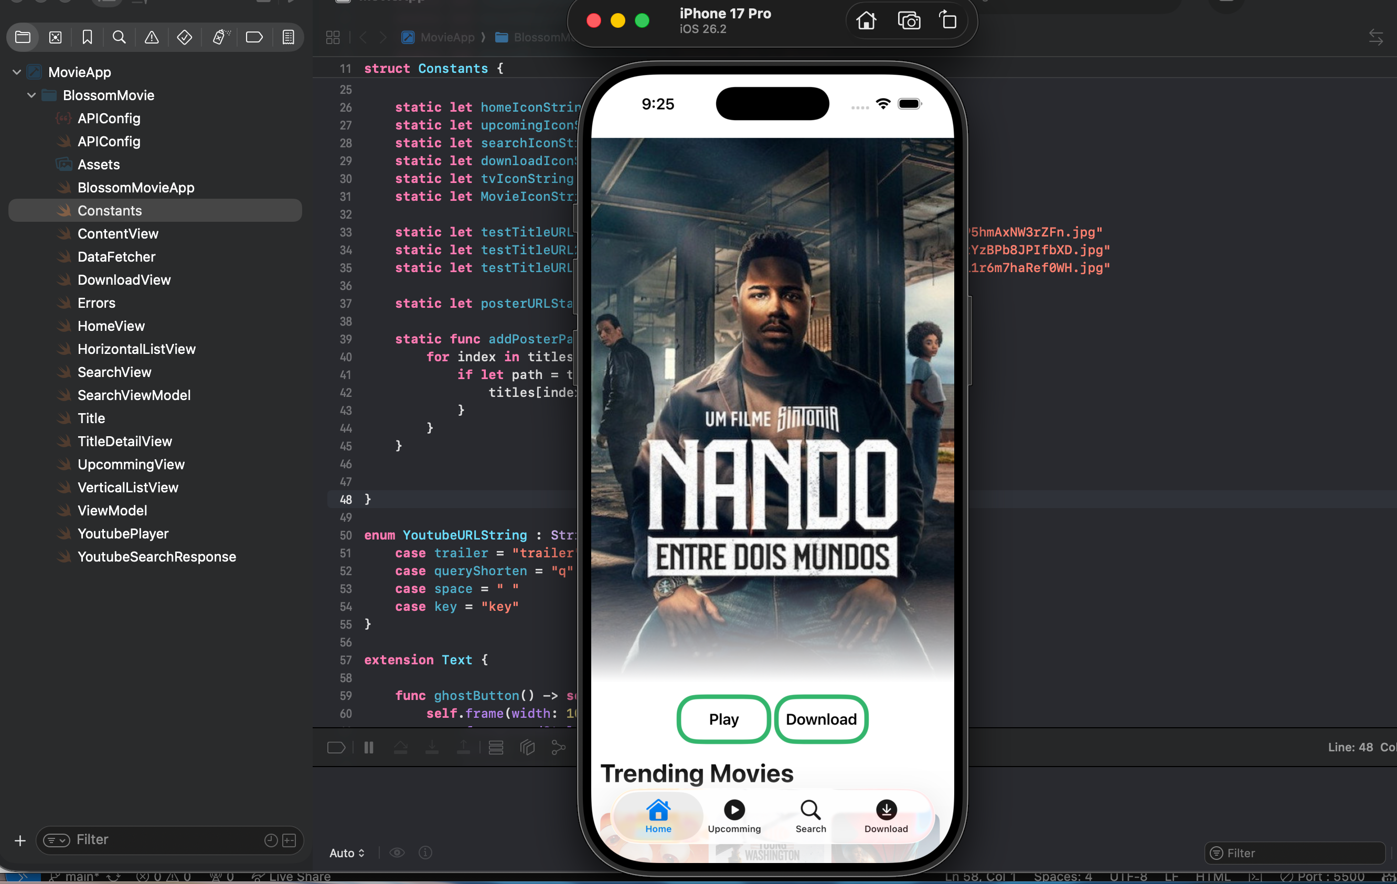Open the Issue navigator warning icon
This screenshot has width=1397, height=884.
pos(152,38)
